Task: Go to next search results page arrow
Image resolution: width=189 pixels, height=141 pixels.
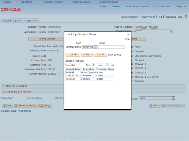Action: (107, 65)
